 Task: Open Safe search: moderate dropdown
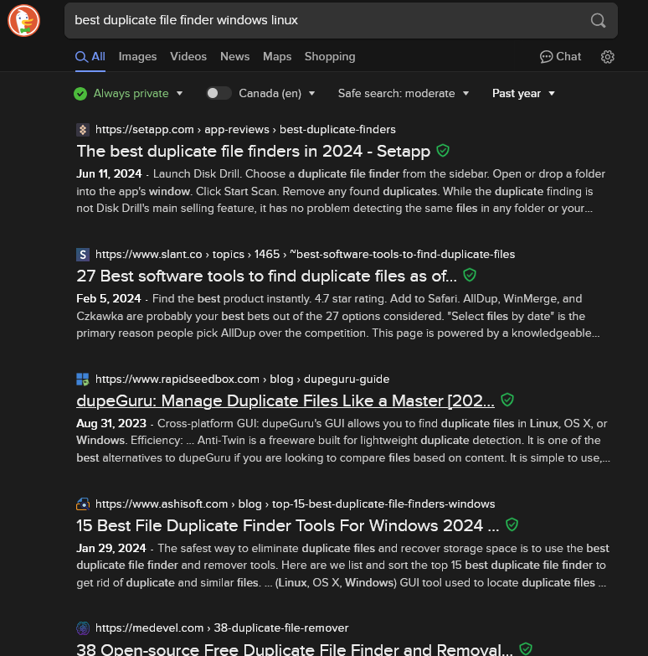click(404, 93)
